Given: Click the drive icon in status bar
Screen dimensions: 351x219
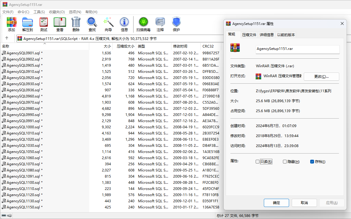Looking at the screenshot, I should pos(4,215).
